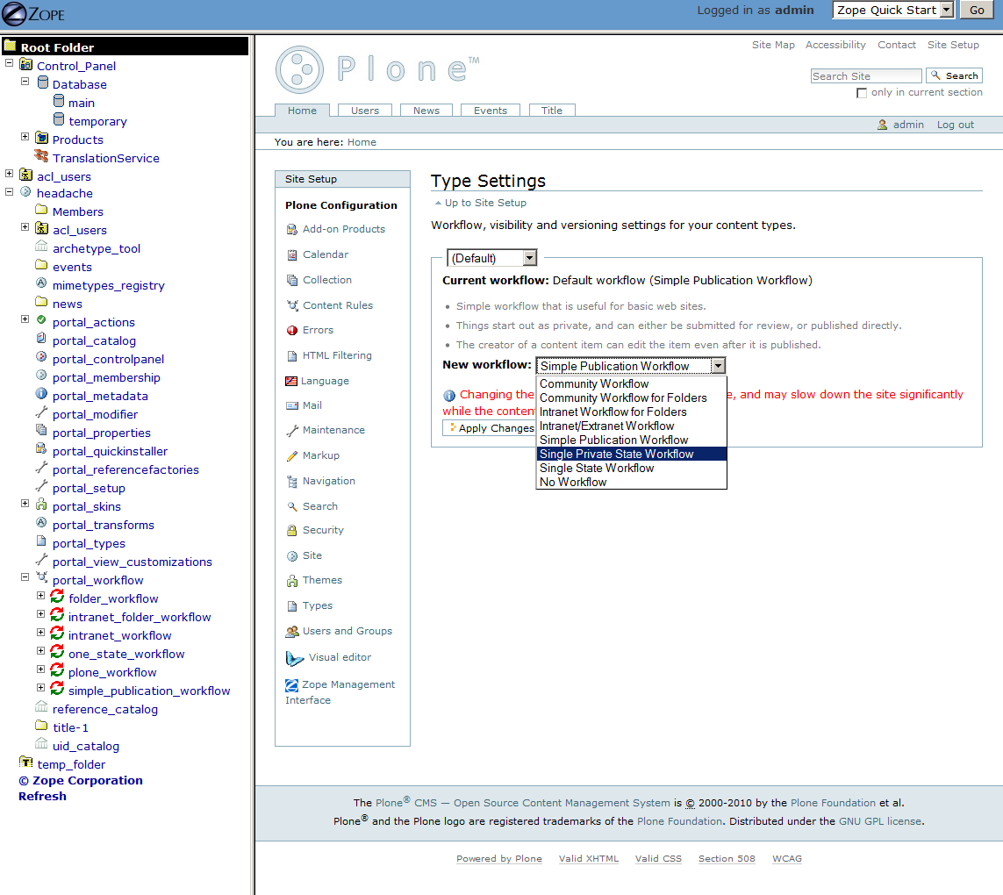The image size is (1003, 895).
Task: Click the Site Map link
Action: (x=773, y=45)
